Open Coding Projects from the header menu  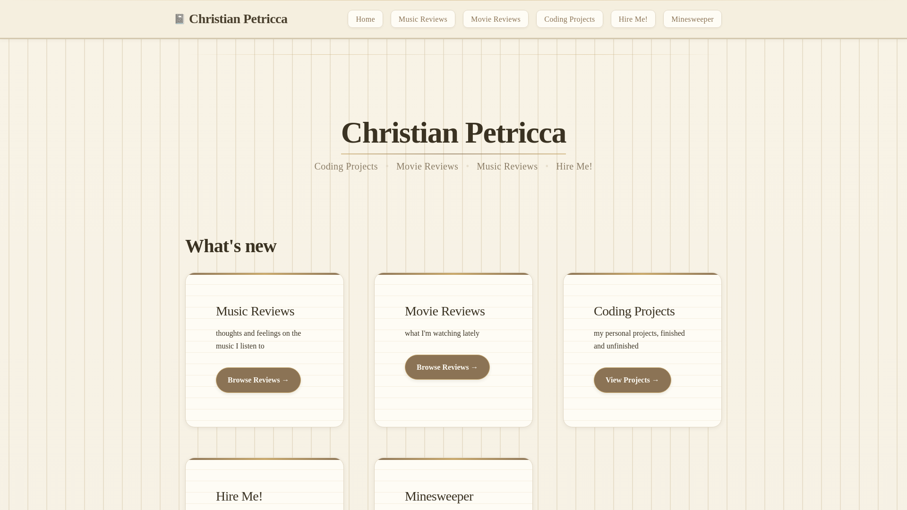point(569,19)
